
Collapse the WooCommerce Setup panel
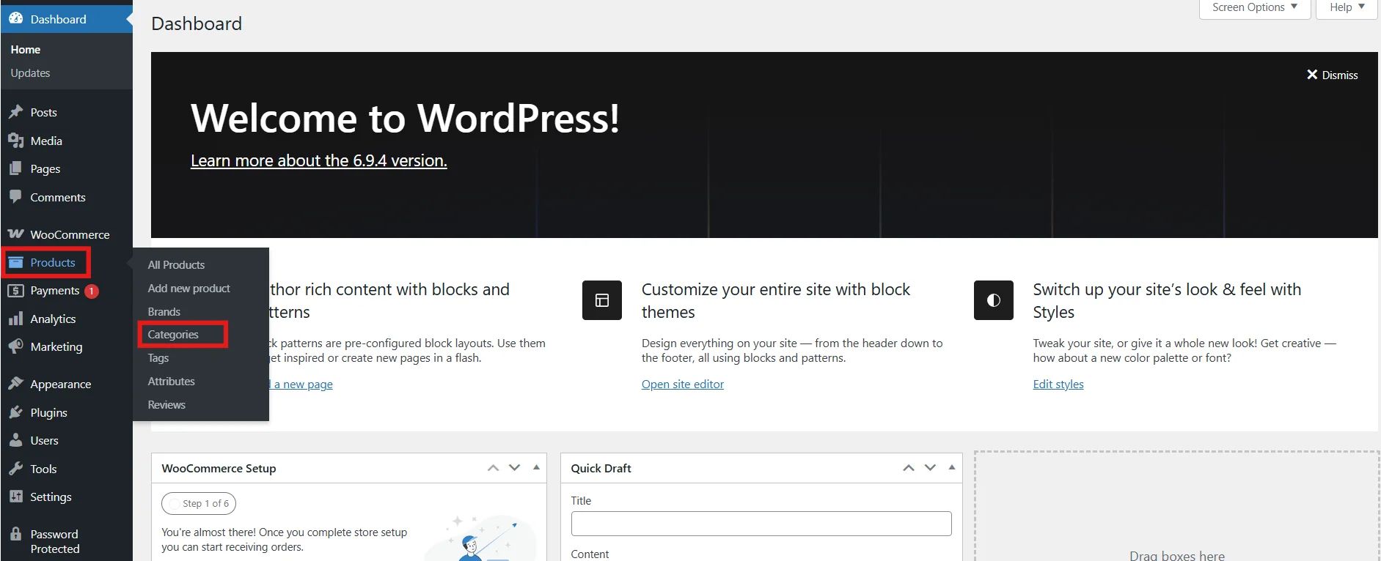coord(536,467)
